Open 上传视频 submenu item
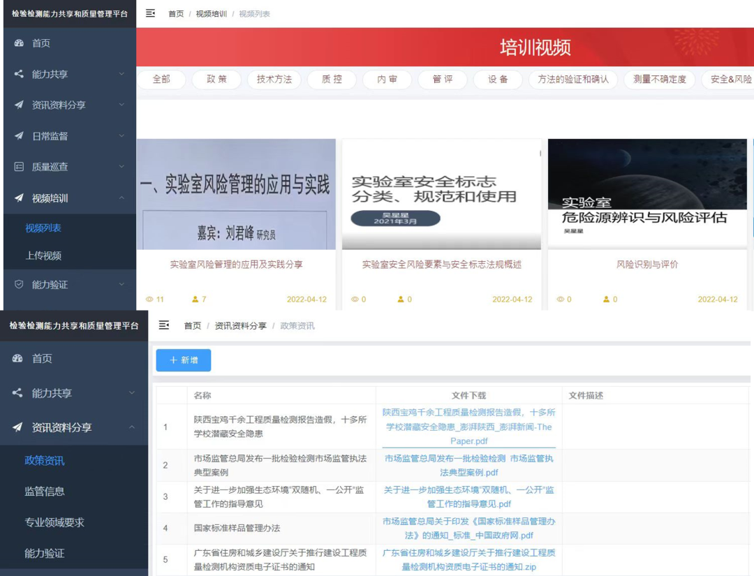The height and width of the screenshot is (576, 754). (x=43, y=256)
